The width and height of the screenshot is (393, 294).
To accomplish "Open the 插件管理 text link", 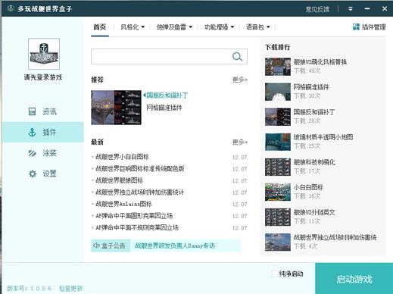I will (x=374, y=27).
